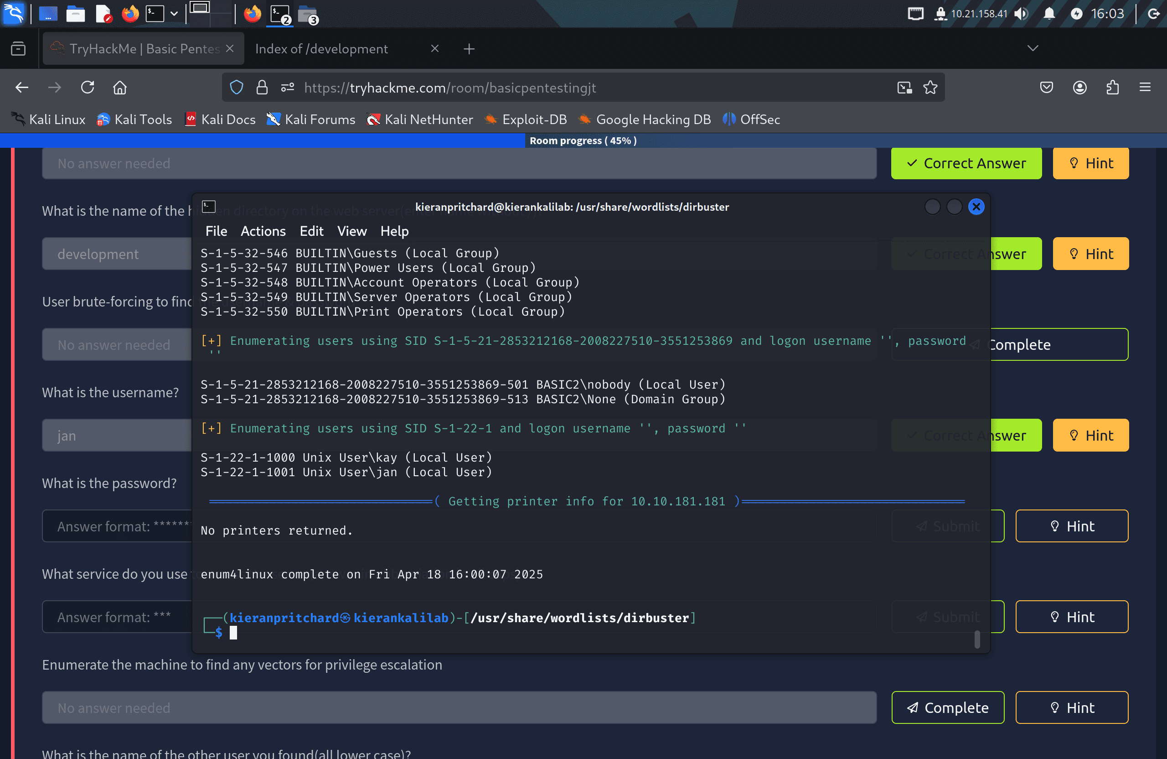
Task: Switch to the Firefox window in taskbar
Action: [x=253, y=13]
